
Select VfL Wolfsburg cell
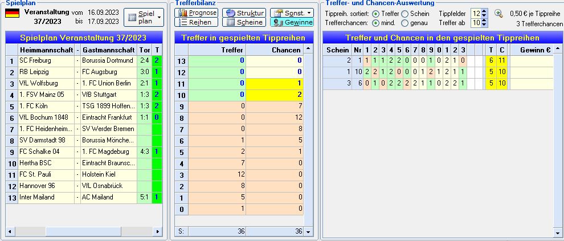pyautogui.click(x=46, y=83)
